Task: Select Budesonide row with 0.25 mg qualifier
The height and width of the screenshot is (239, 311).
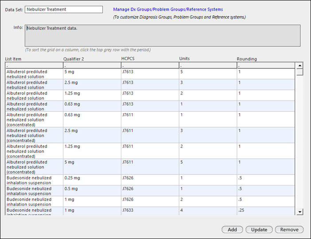Action: [x=150, y=180]
